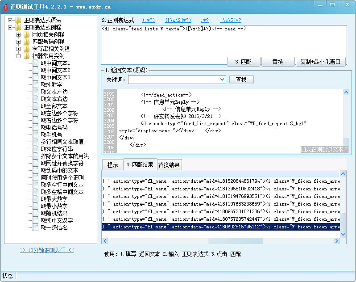Select the 同时使用多个正则 example

(x=62, y=177)
